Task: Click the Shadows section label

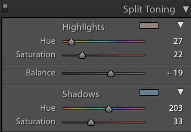Action: (x=81, y=94)
